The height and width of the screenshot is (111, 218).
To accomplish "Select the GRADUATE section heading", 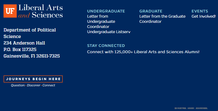I will [151, 11].
